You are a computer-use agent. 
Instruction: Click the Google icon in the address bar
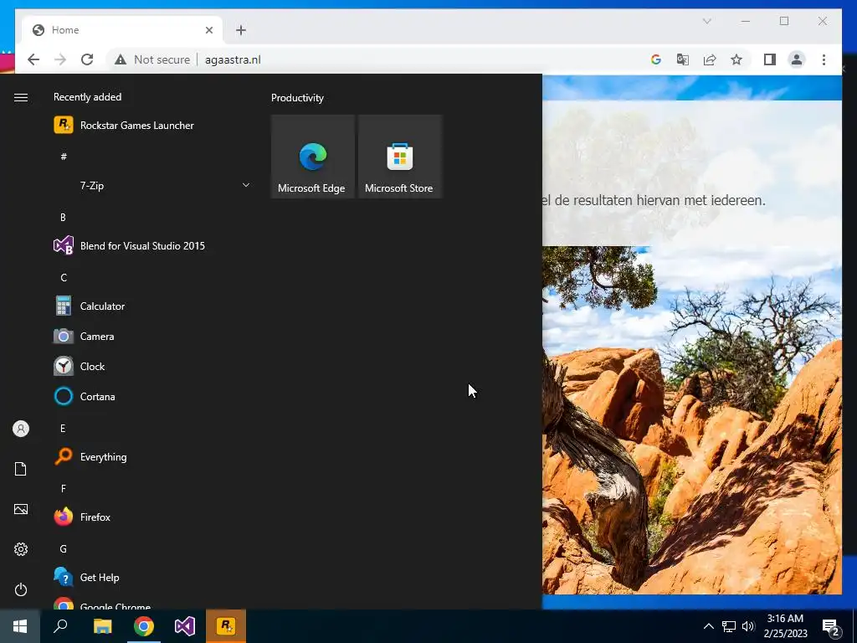[x=656, y=59]
